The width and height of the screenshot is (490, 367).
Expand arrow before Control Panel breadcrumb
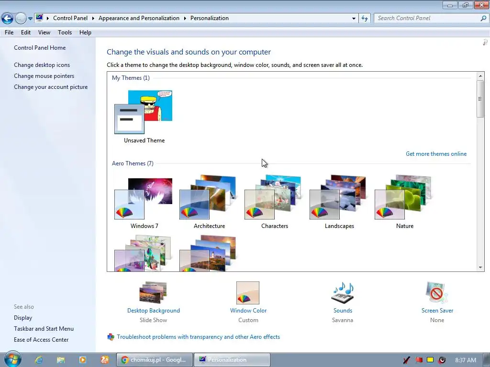[48, 19]
